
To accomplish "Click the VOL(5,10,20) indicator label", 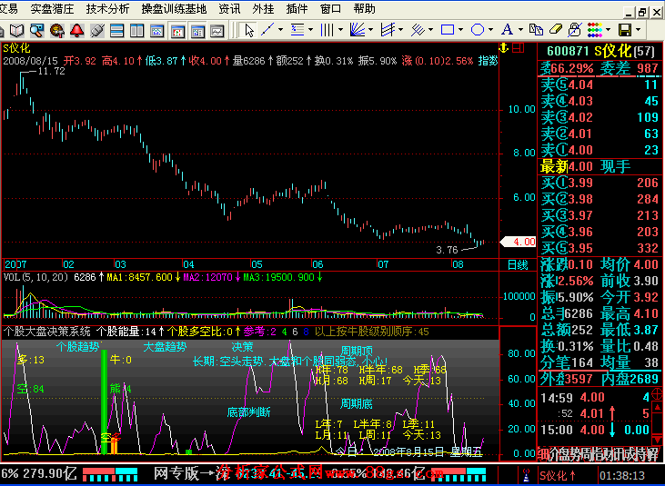I will 35,277.
